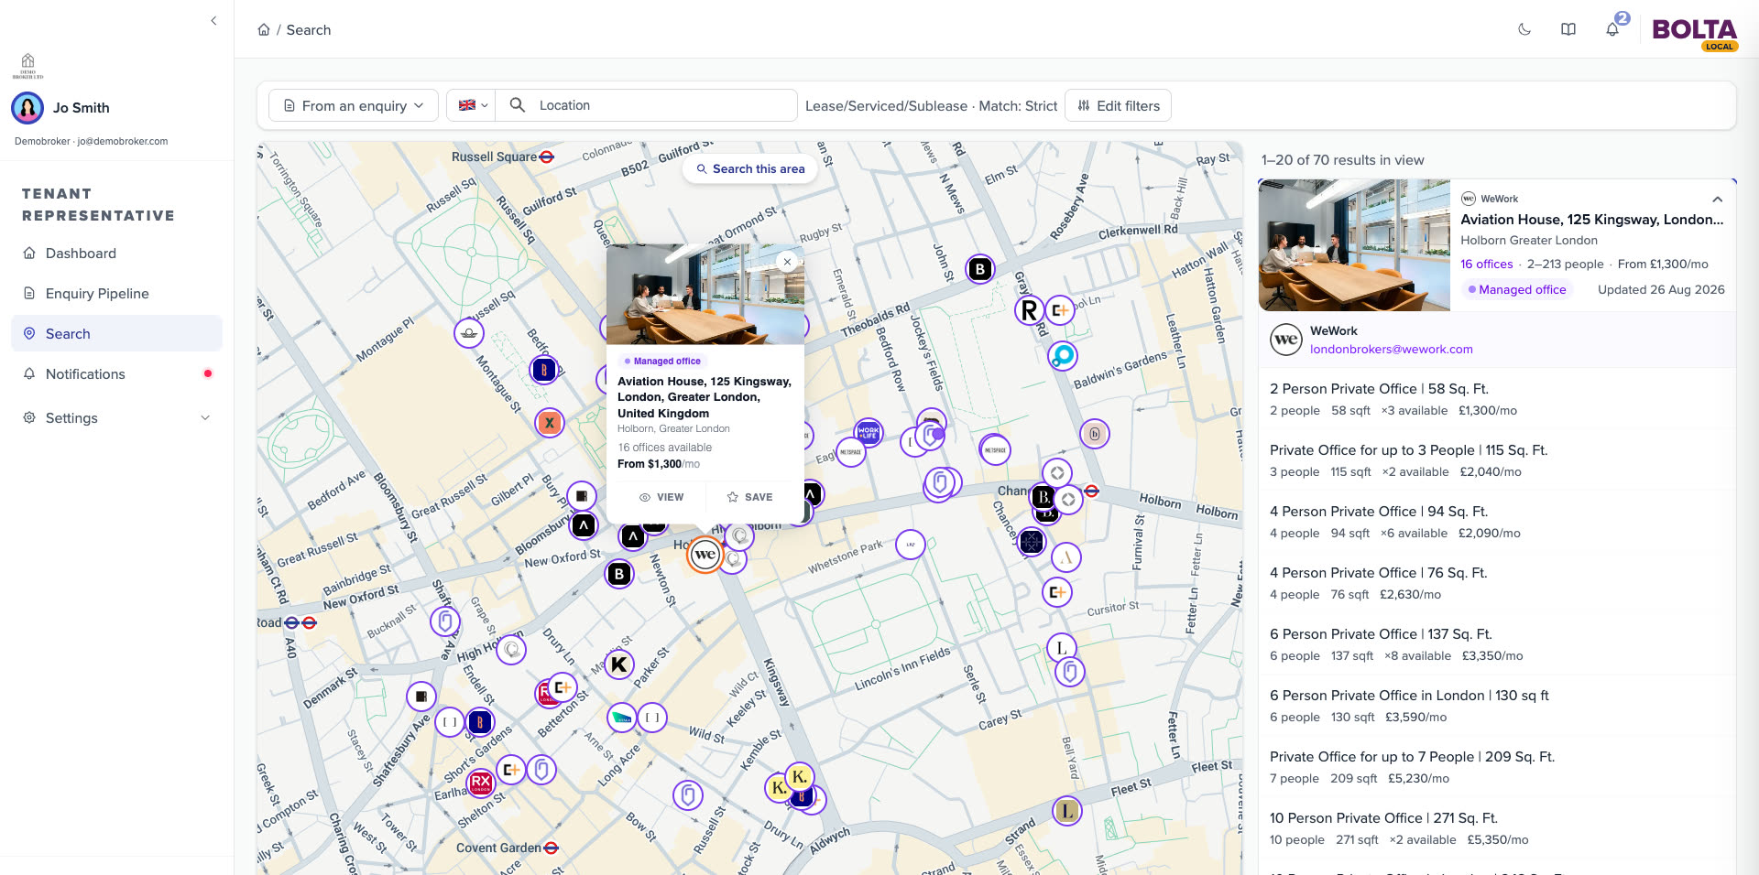Select 10 Person Private Office 271 Sq. Ft.
Viewport: 1759px width, 875px height.
pyautogui.click(x=1497, y=828)
